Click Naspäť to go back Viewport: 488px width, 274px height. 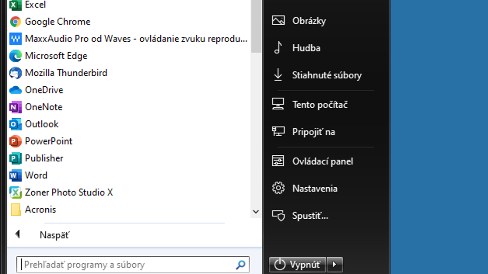tap(54, 235)
